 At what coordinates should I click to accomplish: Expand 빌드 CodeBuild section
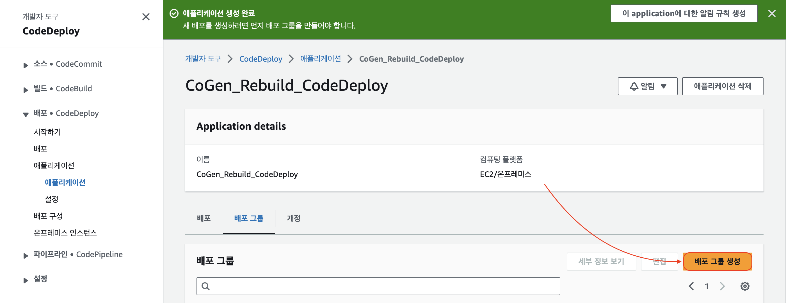(26, 90)
